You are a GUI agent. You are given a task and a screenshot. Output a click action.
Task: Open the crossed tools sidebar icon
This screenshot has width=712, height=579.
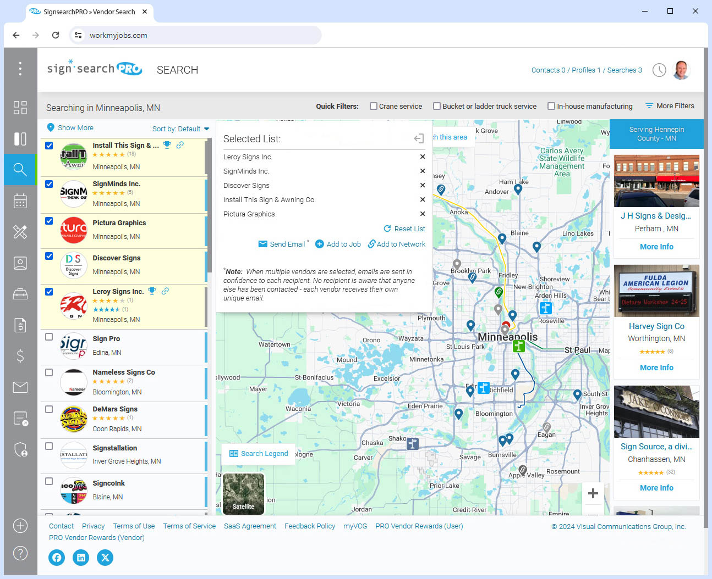click(x=20, y=232)
